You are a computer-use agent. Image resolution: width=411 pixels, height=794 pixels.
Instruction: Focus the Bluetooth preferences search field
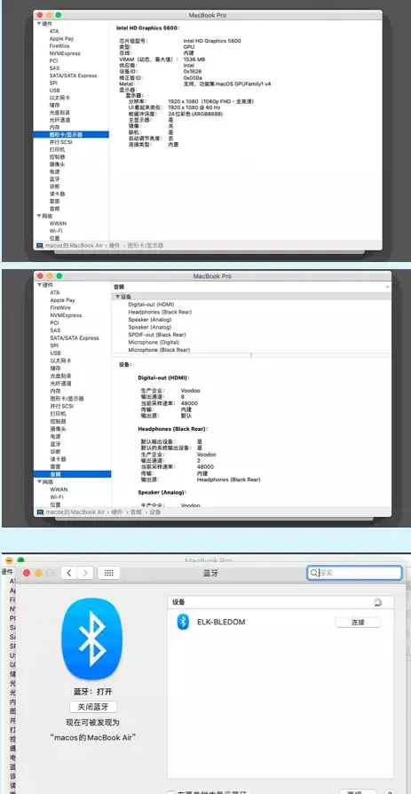[354, 573]
